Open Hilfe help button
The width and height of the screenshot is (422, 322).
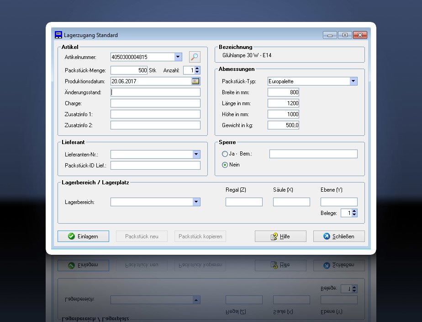280,236
